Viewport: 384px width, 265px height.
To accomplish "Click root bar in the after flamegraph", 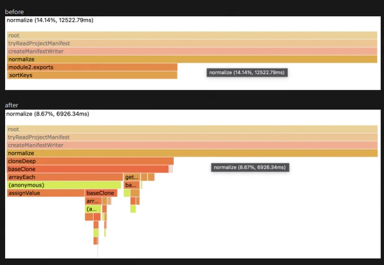I will [192, 129].
